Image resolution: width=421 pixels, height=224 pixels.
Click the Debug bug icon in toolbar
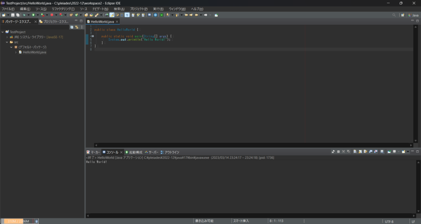(24, 15)
